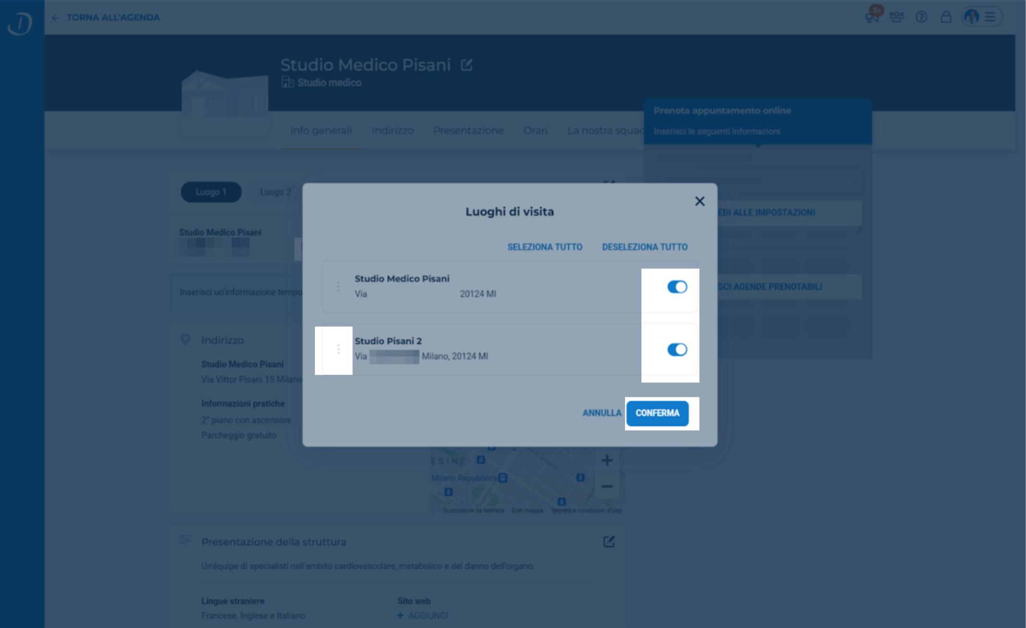The height and width of the screenshot is (628, 1026).
Task: Click Deseleziona tutto link
Action: coord(645,247)
